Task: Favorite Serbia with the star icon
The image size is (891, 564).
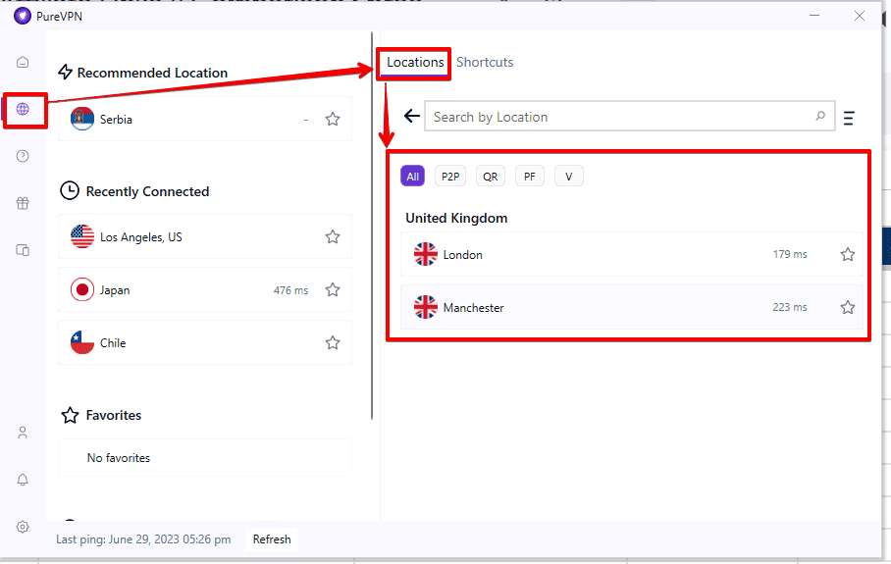Action: coord(333,120)
